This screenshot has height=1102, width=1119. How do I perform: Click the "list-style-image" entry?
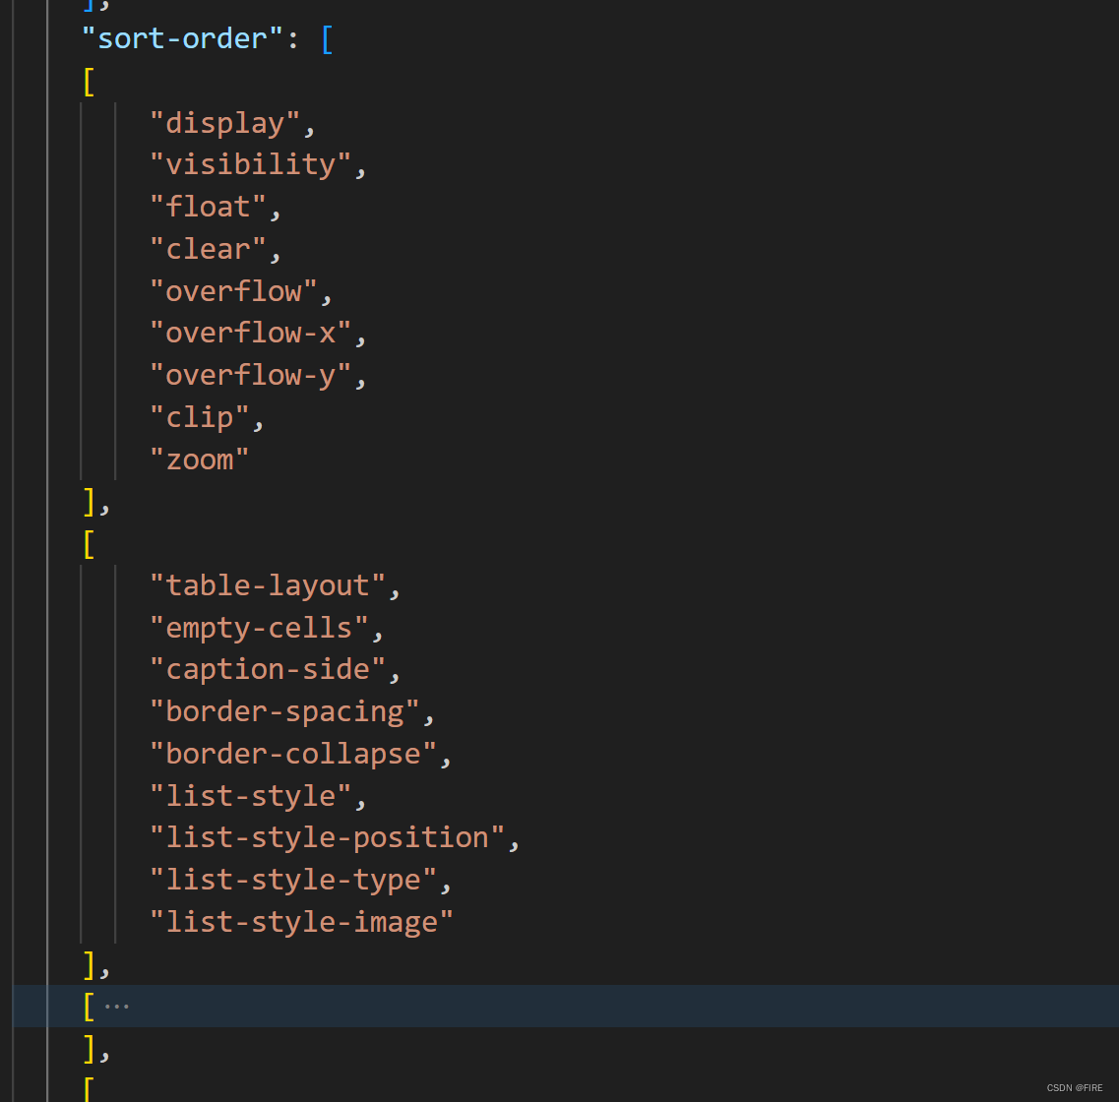(x=300, y=922)
